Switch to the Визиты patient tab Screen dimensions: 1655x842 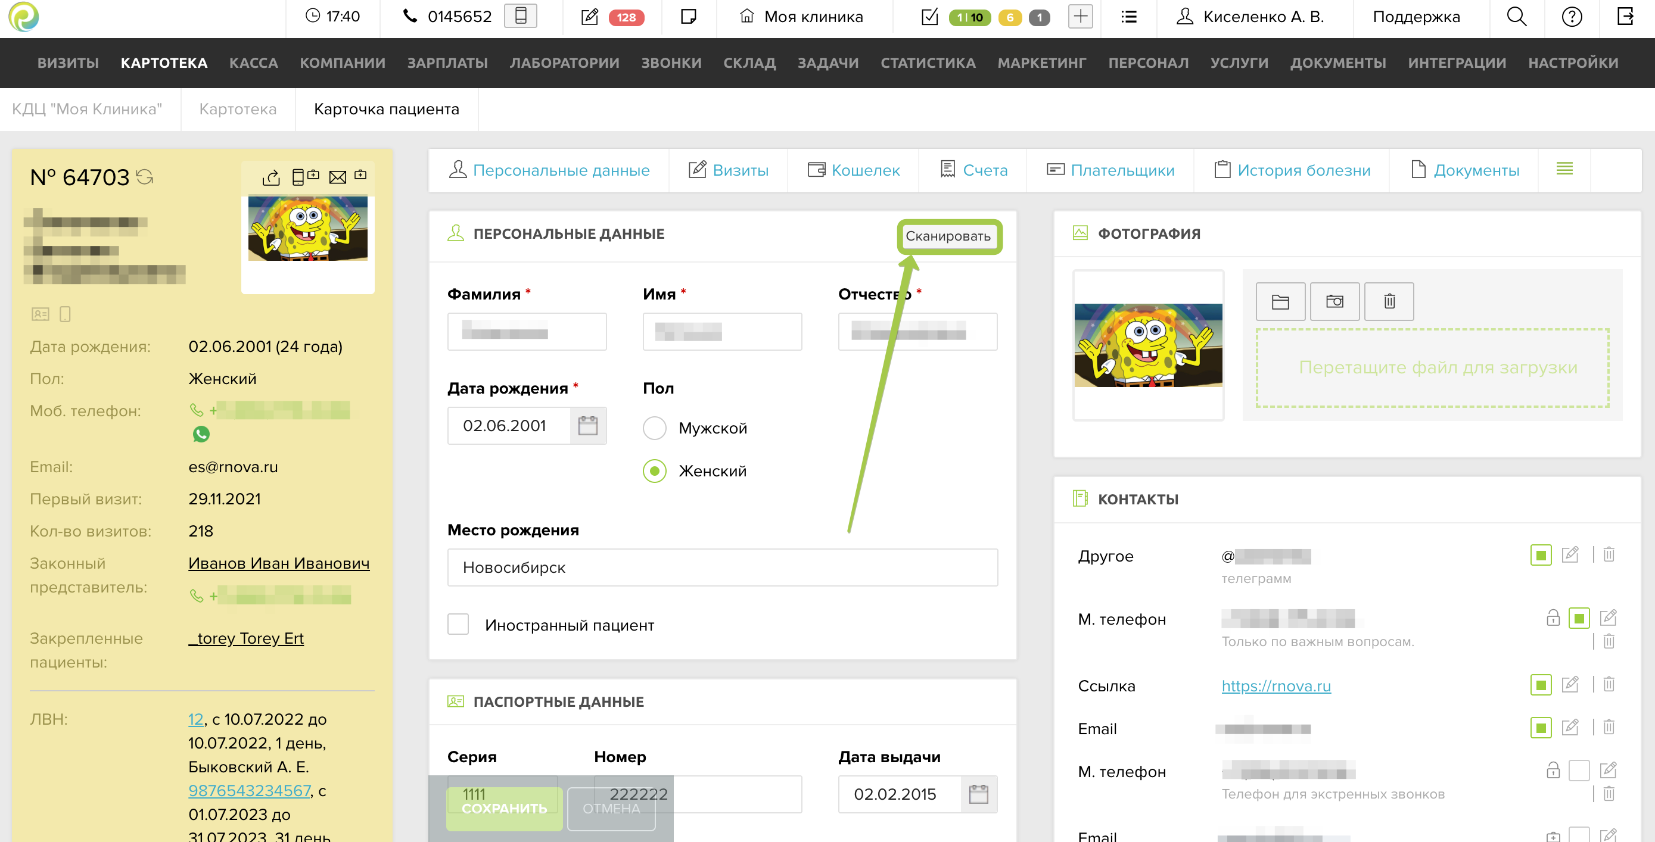tap(729, 170)
